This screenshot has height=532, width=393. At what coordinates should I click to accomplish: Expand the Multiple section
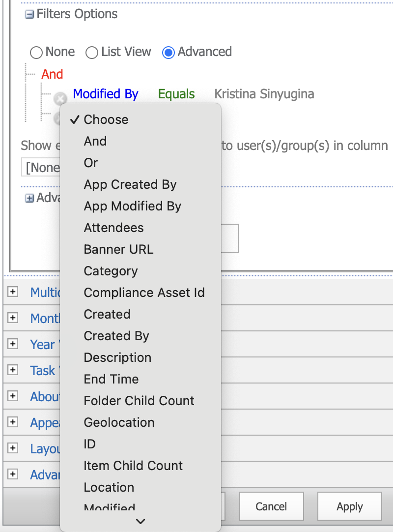coord(12,292)
